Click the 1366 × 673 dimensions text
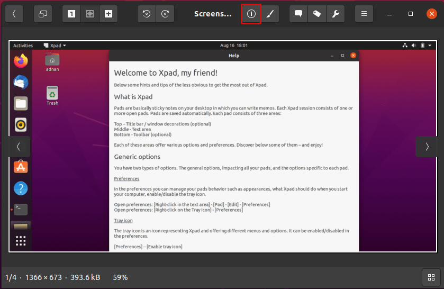The width and height of the screenshot is (444, 289). tap(43, 277)
